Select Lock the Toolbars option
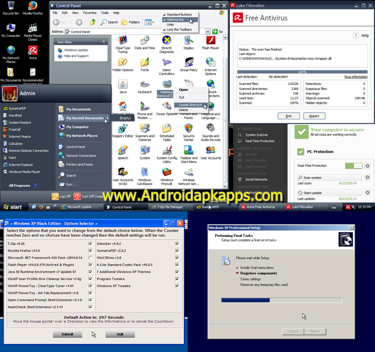The height and width of the screenshot is (352, 375). coord(179,29)
